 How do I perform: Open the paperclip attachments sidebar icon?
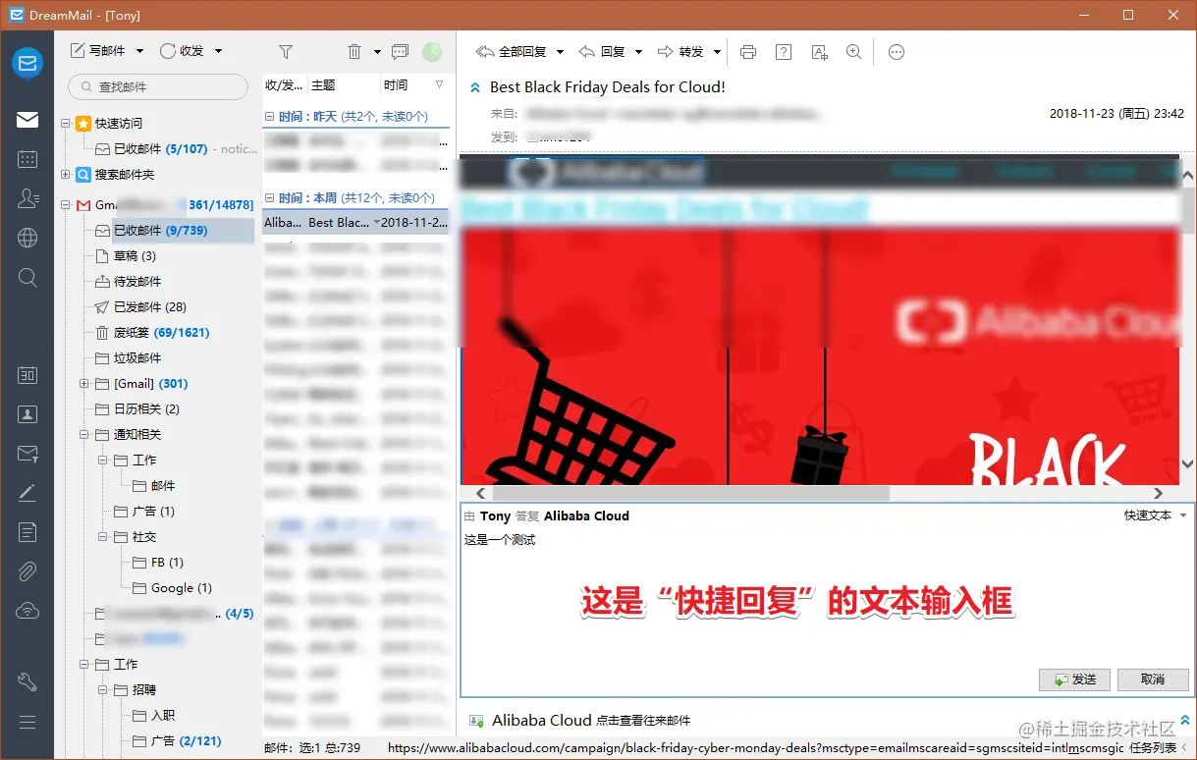tap(27, 571)
